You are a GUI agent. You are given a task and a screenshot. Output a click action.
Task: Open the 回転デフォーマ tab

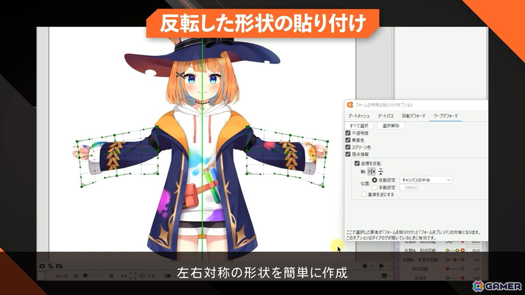(413, 116)
